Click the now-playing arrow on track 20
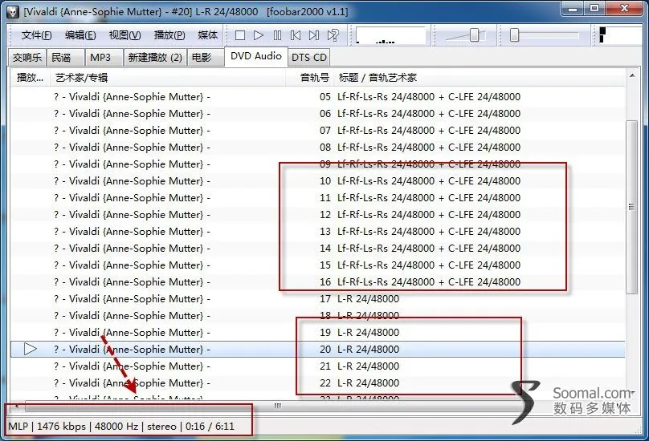649x441 pixels. [x=31, y=350]
